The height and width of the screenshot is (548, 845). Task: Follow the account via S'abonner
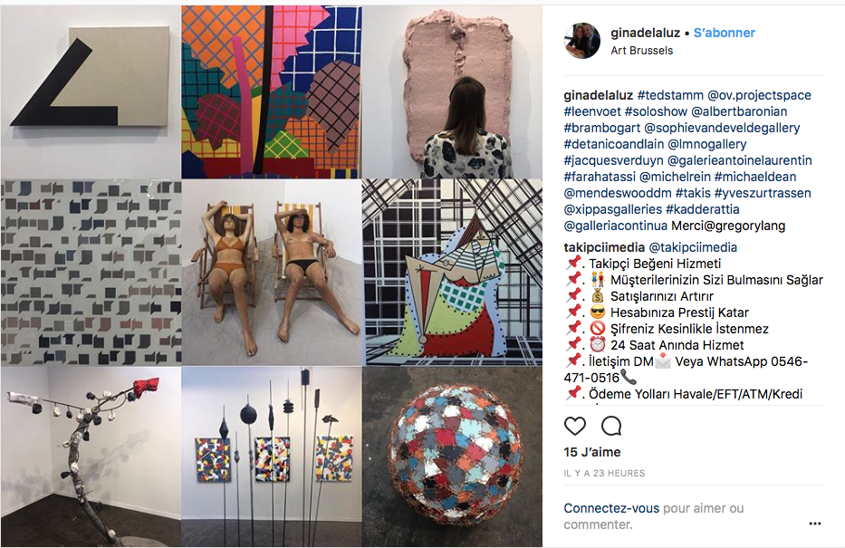tap(725, 33)
